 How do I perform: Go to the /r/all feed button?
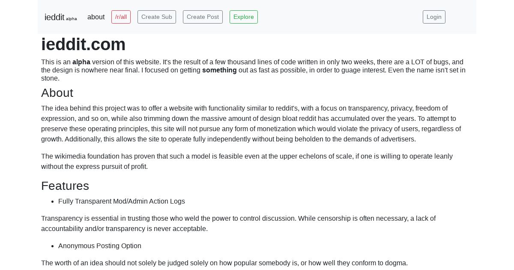(121, 17)
